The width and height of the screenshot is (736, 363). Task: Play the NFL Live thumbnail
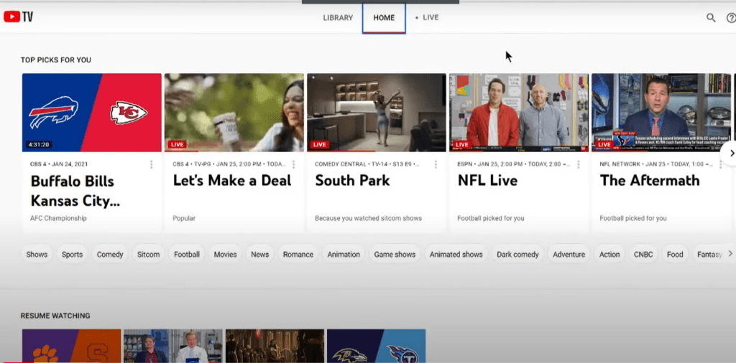(x=519, y=113)
